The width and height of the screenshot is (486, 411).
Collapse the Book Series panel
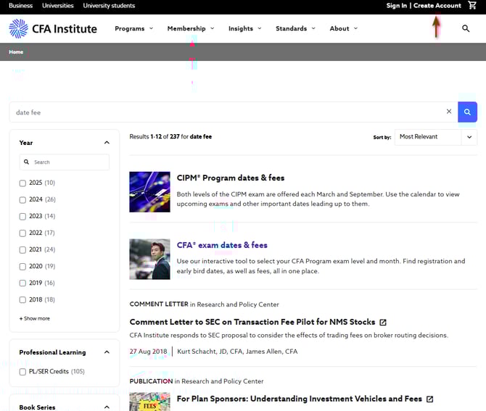[107, 407]
